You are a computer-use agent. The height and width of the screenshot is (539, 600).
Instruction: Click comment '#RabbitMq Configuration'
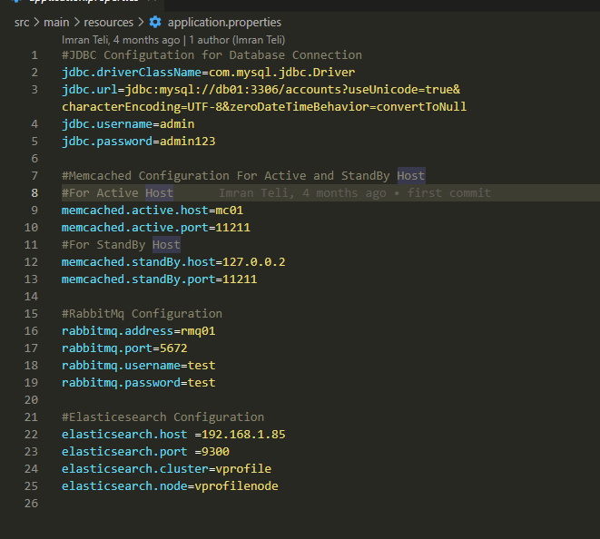(142, 313)
